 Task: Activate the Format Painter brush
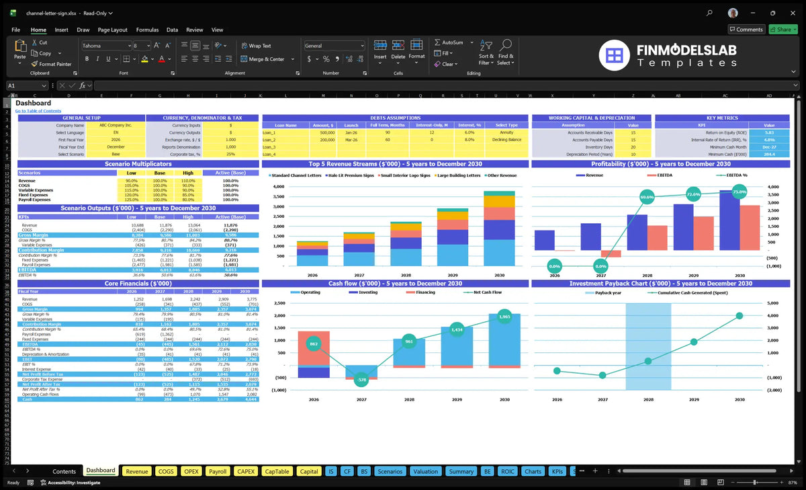coord(34,64)
